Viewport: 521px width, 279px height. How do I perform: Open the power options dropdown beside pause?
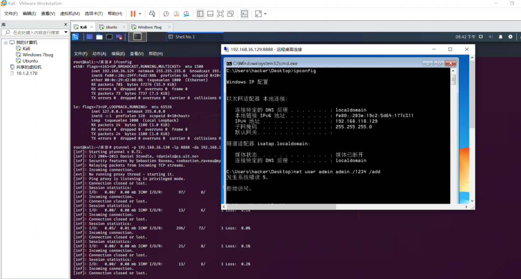click(140, 14)
